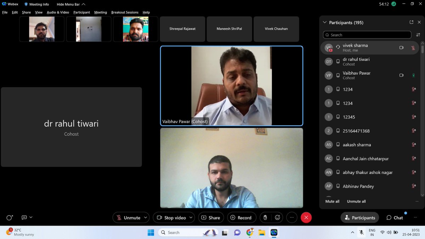Toggle the mic for abhay thakur ashok nagar

tap(413, 172)
